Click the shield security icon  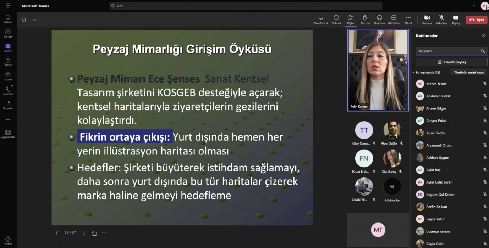pyautogui.click(x=24, y=20)
